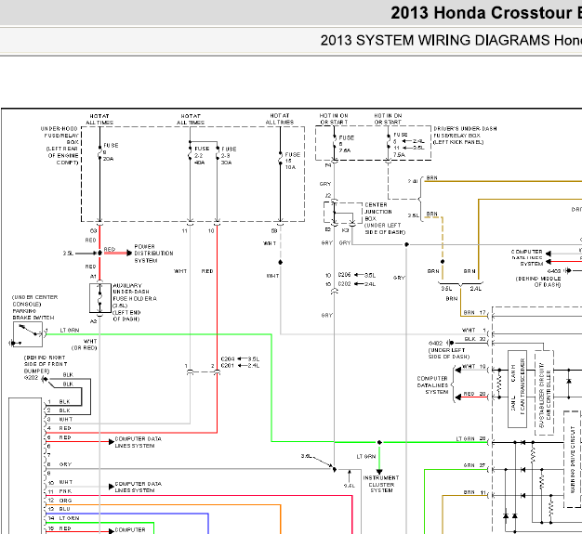Click the auxiliary fuse holder box symbol
The width and height of the screenshot is (582, 534).
click(99, 298)
